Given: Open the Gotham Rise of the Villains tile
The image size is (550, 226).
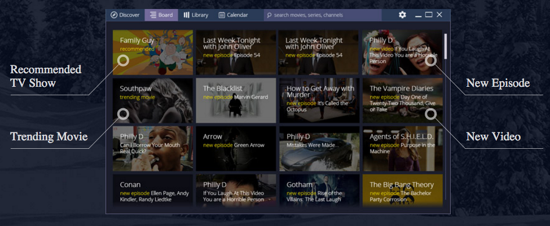Looking at the screenshot, I should [x=319, y=190].
